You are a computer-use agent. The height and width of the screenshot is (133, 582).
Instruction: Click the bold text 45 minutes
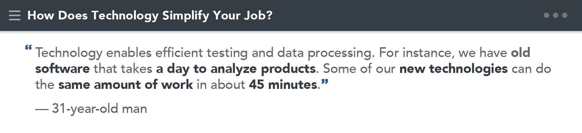pyautogui.click(x=283, y=85)
